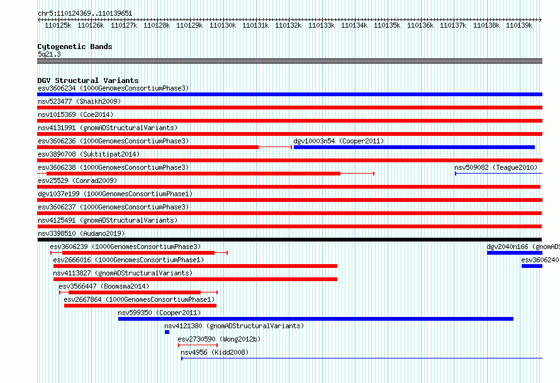560x383 pixels.
Task: Select esv2667864 variant label
Action: click(x=139, y=299)
